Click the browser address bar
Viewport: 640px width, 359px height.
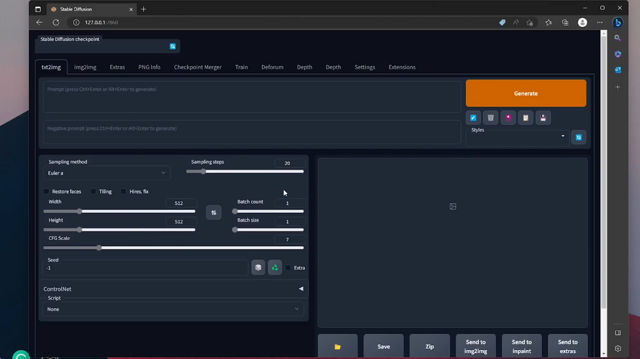click(282, 22)
